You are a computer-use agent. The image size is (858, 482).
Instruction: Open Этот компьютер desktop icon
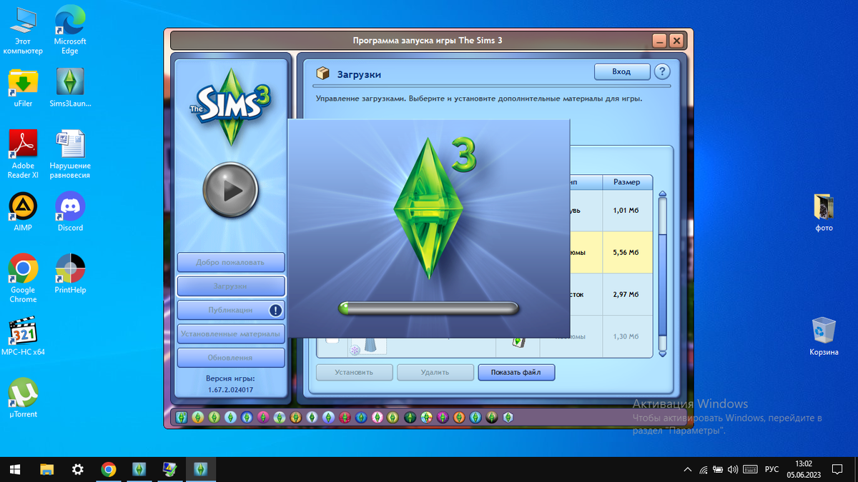pyautogui.click(x=23, y=30)
